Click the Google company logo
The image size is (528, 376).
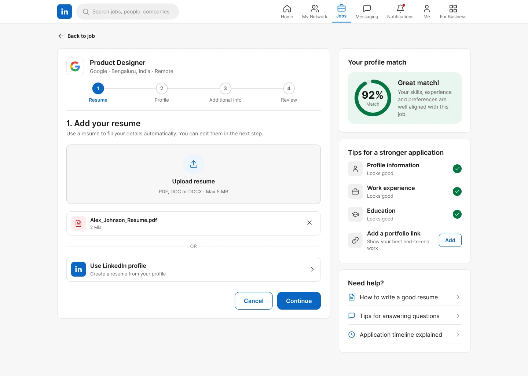(75, 66)
